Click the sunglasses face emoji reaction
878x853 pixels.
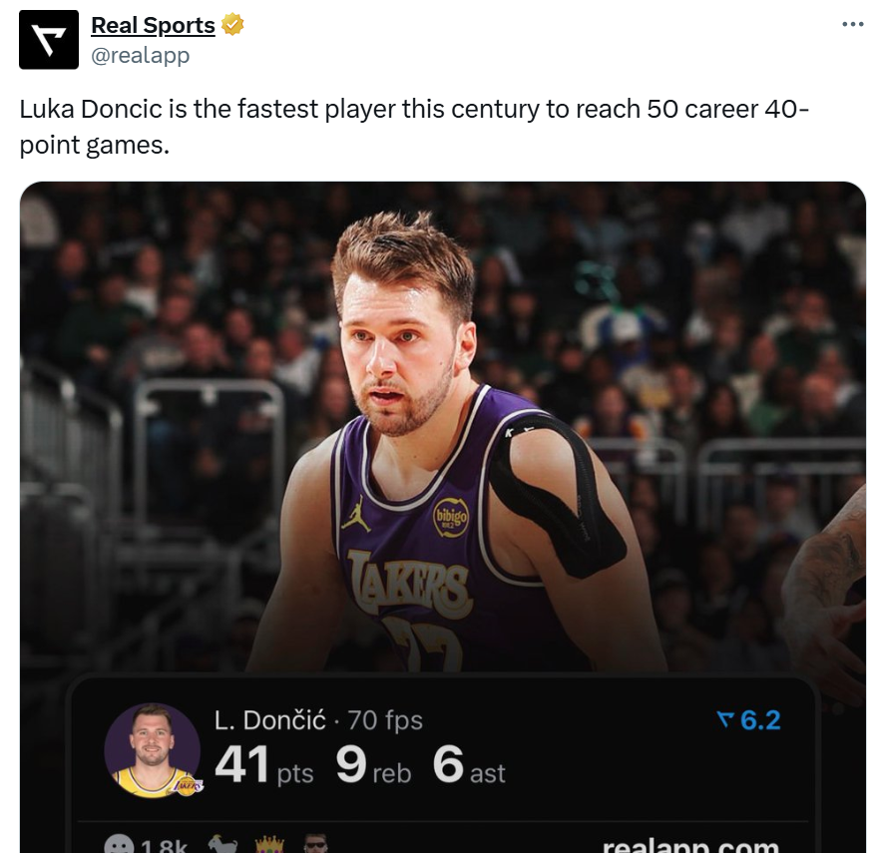coord(316,846)
